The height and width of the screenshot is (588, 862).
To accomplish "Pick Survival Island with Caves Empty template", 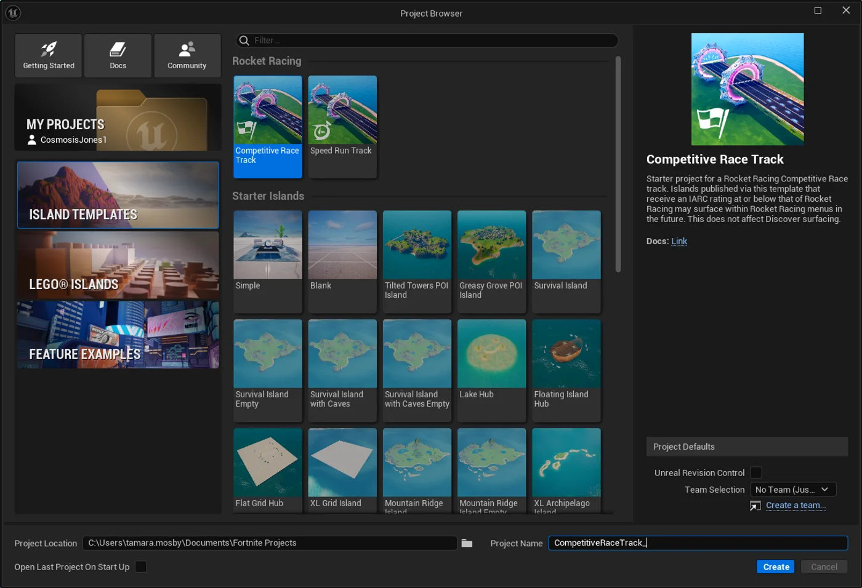I will coord(417,370).
